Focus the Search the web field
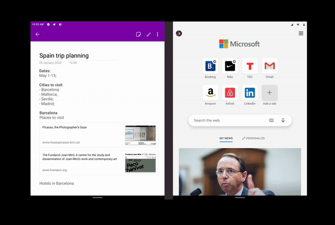 tap(240, 120)
